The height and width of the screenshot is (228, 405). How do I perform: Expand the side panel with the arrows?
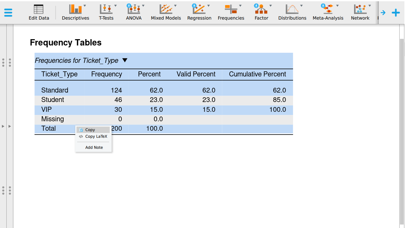(7, 126)
